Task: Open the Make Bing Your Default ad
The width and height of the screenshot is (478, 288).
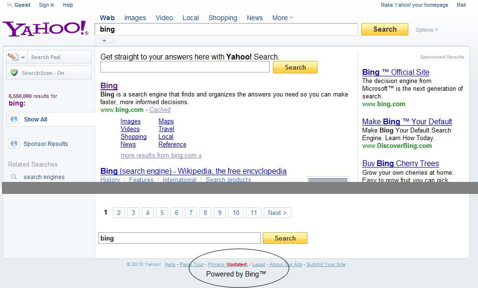Action: pos(407,121)
